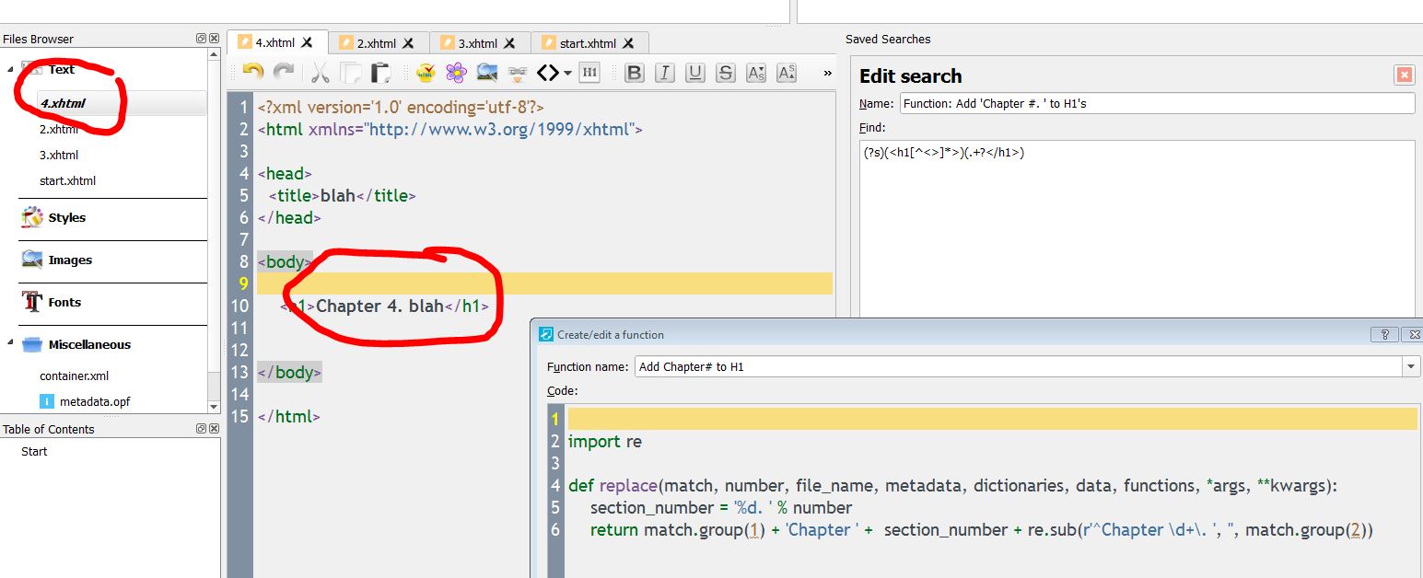Collapse the Miscellaneous category arrow
The image size is (1423, 578).
[x=10, y=342]
